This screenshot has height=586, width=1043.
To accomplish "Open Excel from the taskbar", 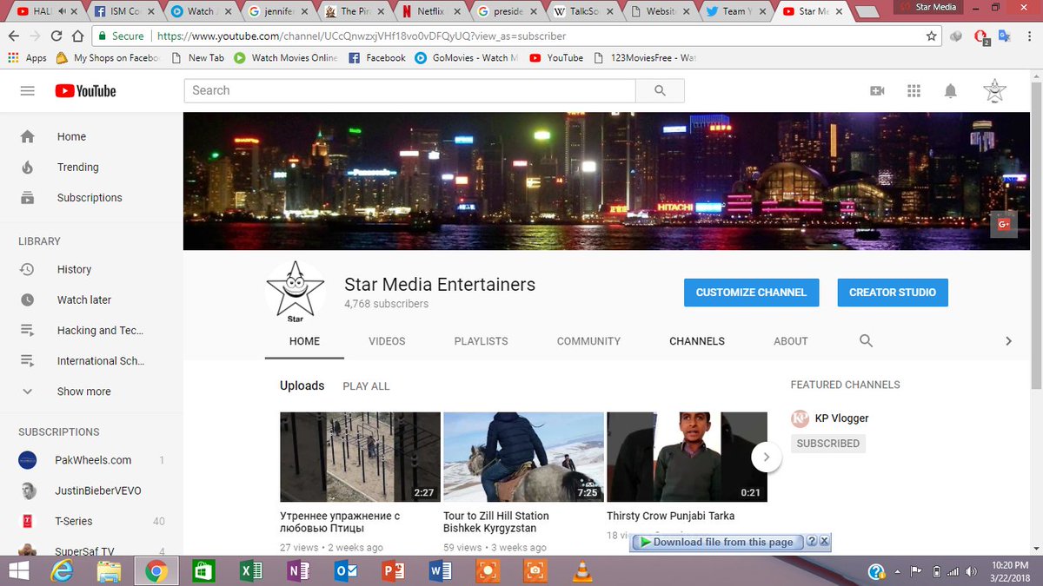I will pos(251,571).
